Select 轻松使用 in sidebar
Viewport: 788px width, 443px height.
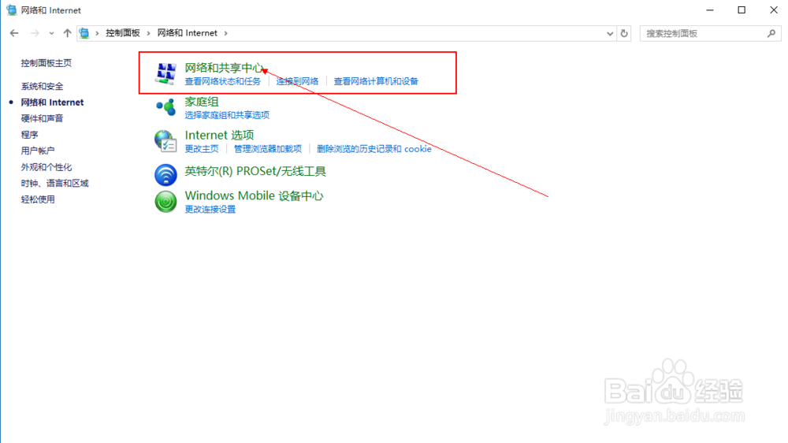38,199
